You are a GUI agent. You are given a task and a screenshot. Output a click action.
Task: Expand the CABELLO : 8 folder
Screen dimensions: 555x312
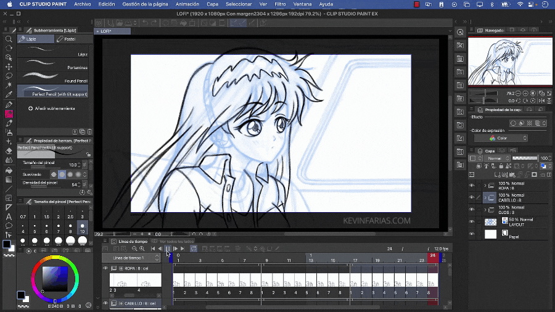[x=485, y=197]
